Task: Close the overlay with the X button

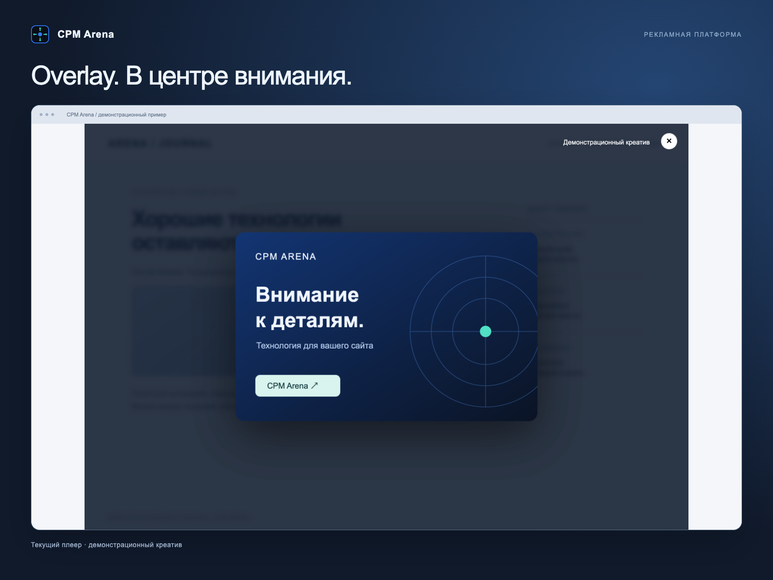Action: (x=669, y=141)
